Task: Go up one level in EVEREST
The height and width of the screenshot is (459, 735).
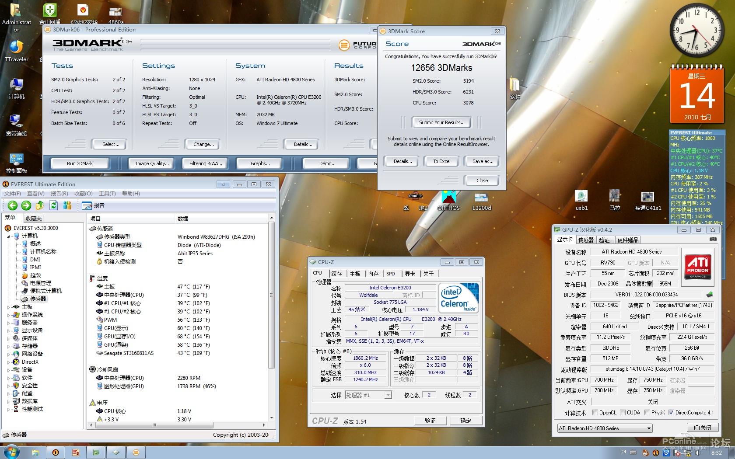Action: click(x=40, y=205)
